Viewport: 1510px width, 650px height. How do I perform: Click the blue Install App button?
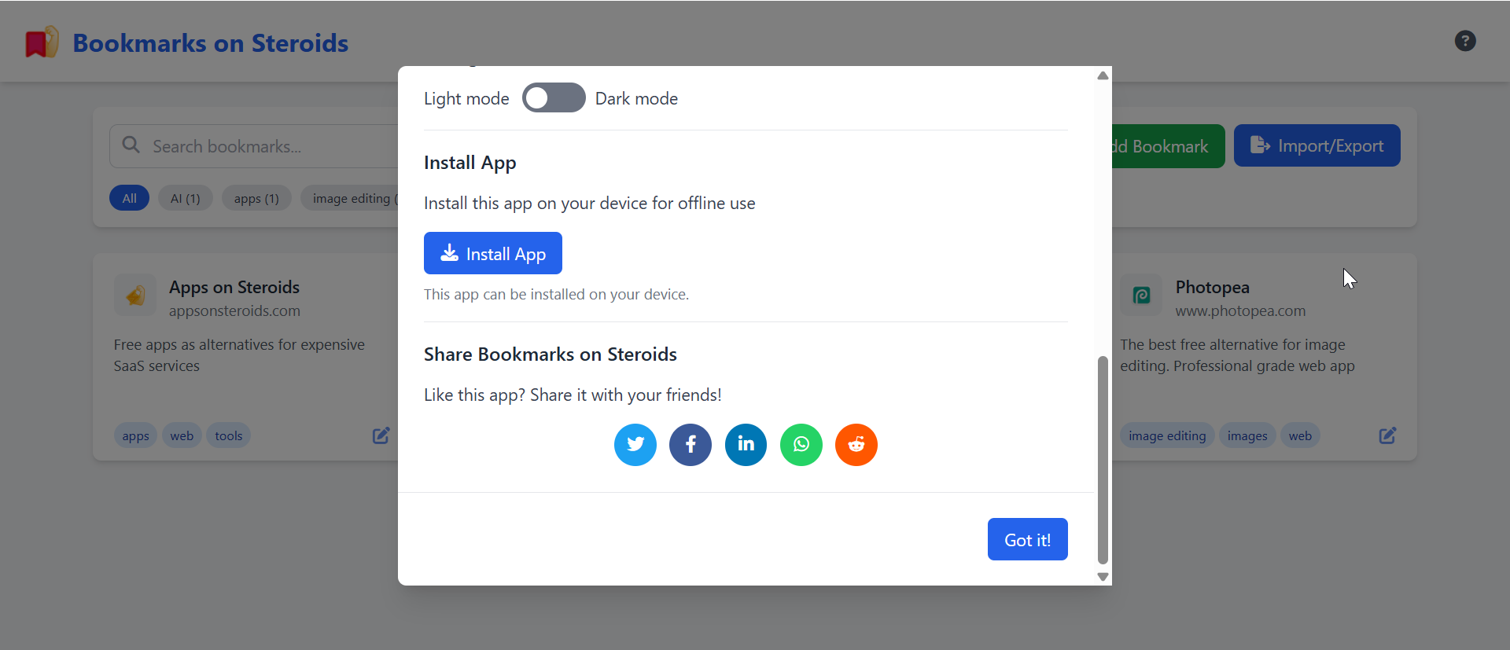(x=493, y=253)
